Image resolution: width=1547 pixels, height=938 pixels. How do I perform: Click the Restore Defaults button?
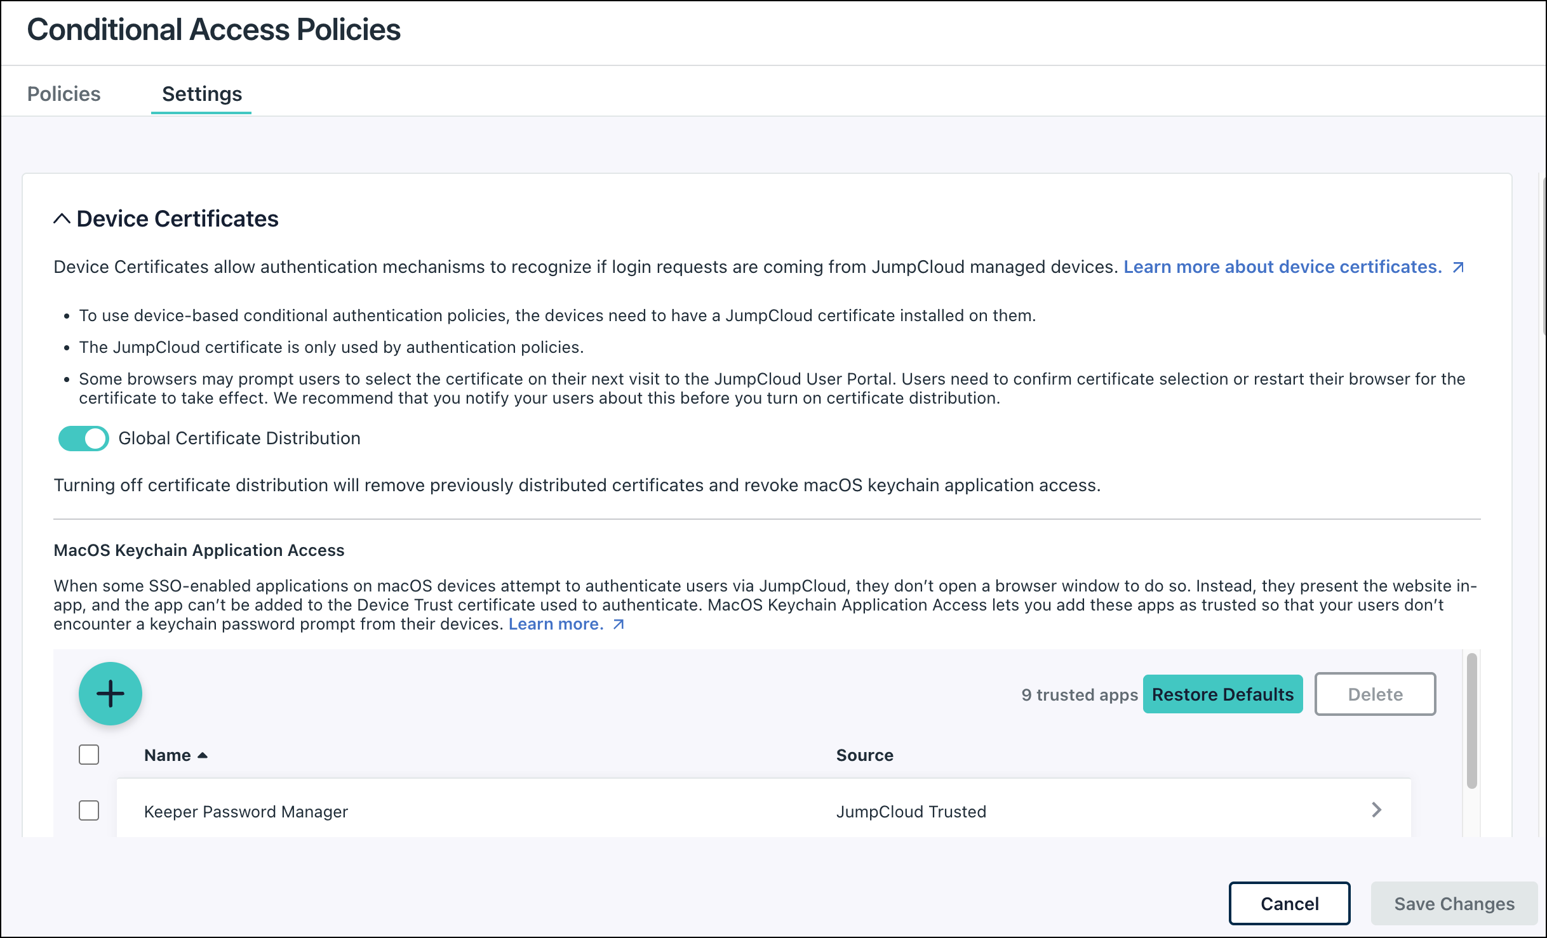[1222, 694]
